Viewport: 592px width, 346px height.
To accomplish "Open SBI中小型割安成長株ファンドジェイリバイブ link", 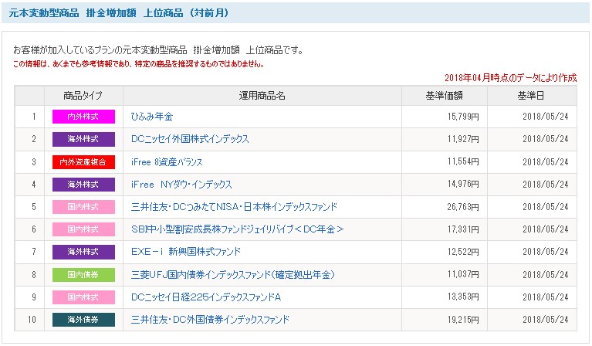I will click(x=238, y=229).
